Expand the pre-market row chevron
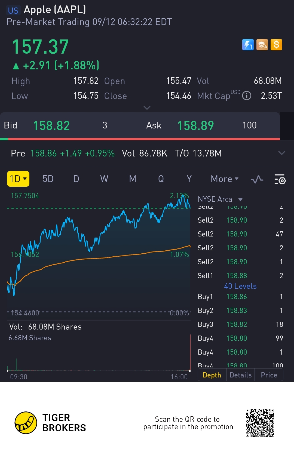This screenshot has height=464, width=294. (x=282, y=153)
